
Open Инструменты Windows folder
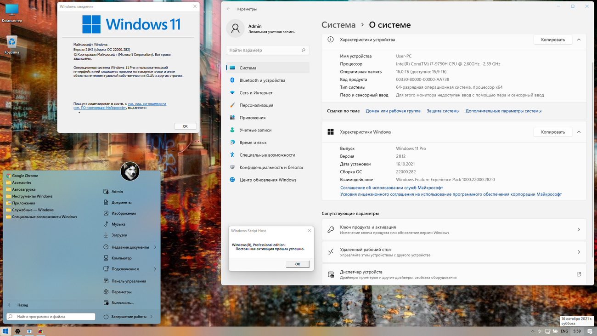click(x=29, y=196)
